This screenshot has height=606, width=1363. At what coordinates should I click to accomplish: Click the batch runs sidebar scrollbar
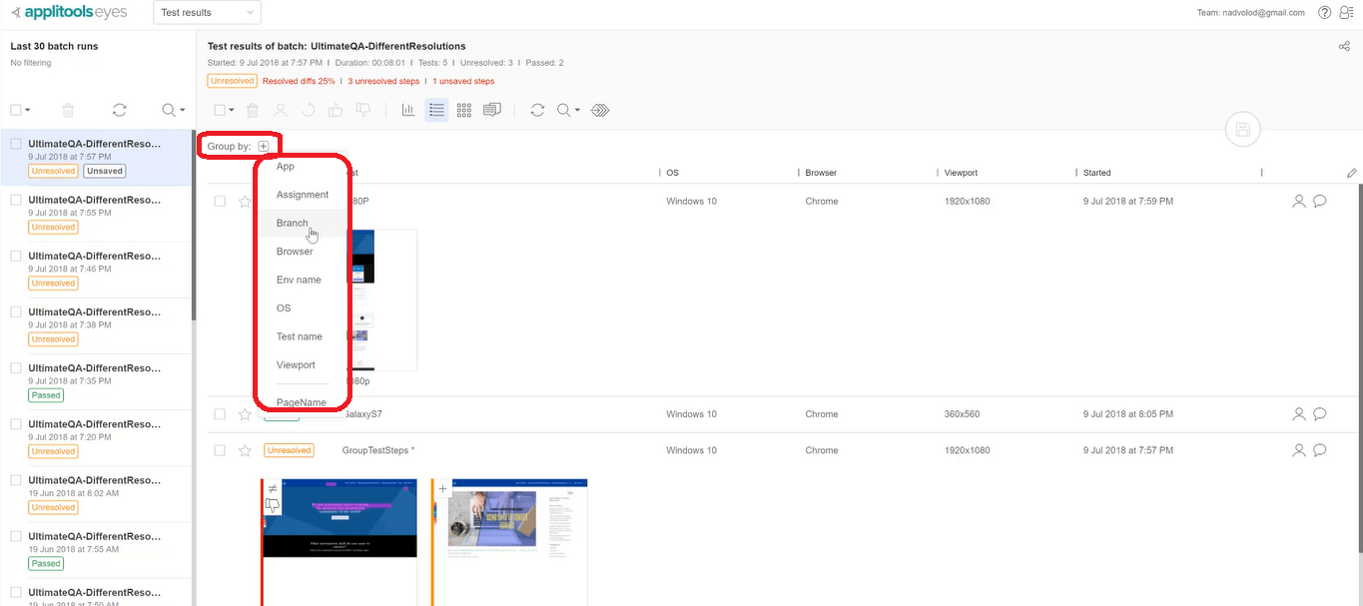[194, 225]
